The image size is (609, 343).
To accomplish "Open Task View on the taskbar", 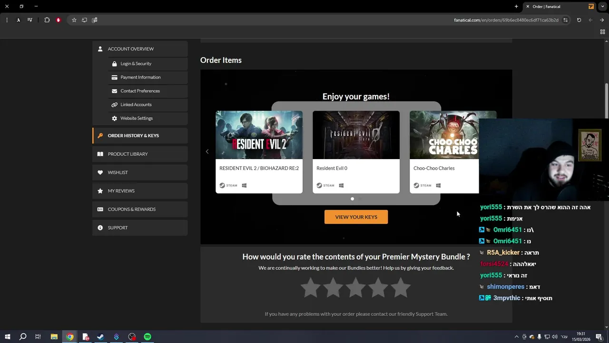I will (38, 337).
